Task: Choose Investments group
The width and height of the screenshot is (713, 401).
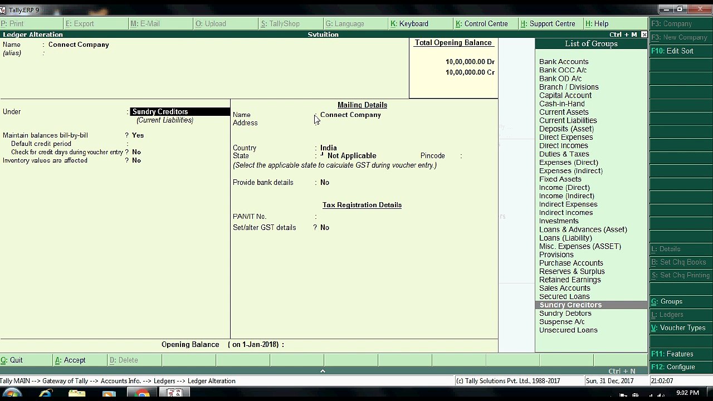Action: tap(559, 221)
